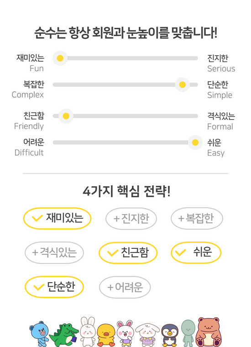Select the yellow duck character

point(106,335)
